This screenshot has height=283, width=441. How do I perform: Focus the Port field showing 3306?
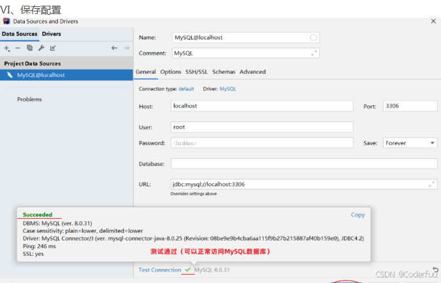point(410,106)
